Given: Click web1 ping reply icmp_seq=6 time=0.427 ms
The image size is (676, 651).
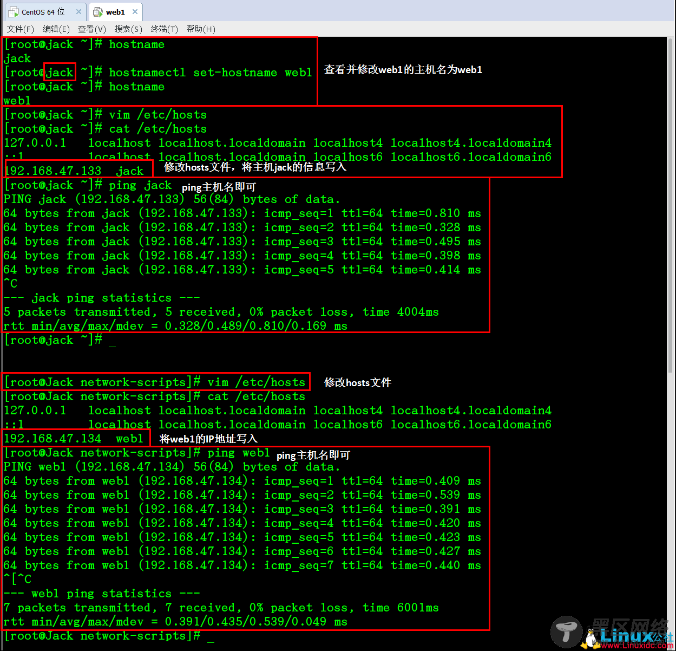Looking at the screenshot, I should tap(242, 551).
